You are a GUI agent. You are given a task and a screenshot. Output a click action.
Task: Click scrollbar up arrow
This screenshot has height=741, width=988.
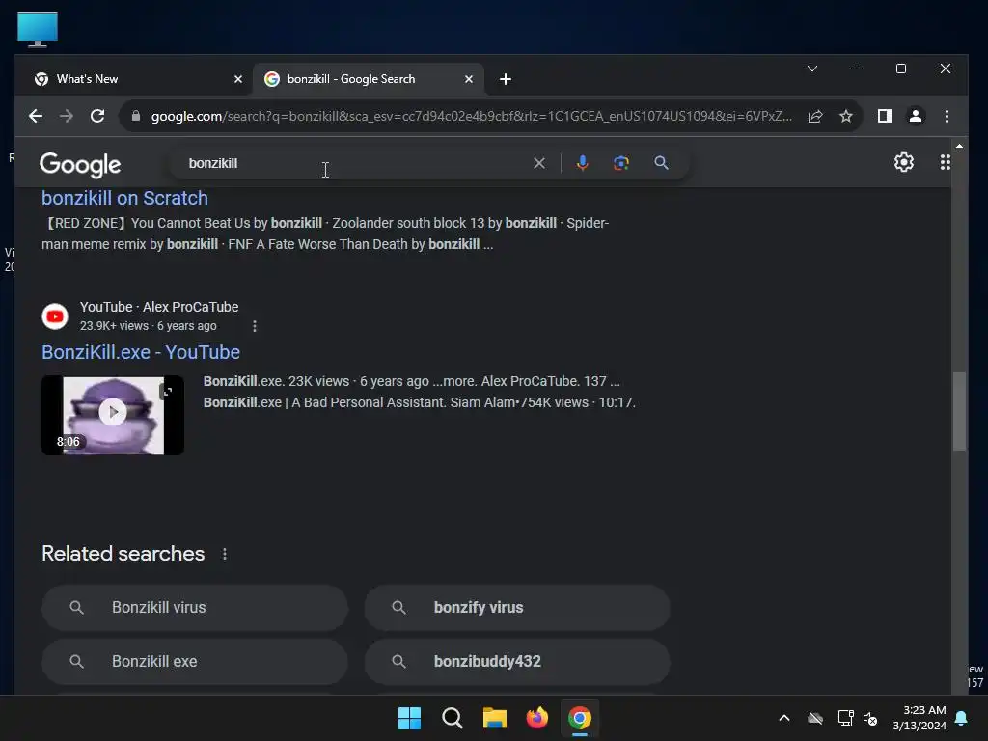click(959, 146)
